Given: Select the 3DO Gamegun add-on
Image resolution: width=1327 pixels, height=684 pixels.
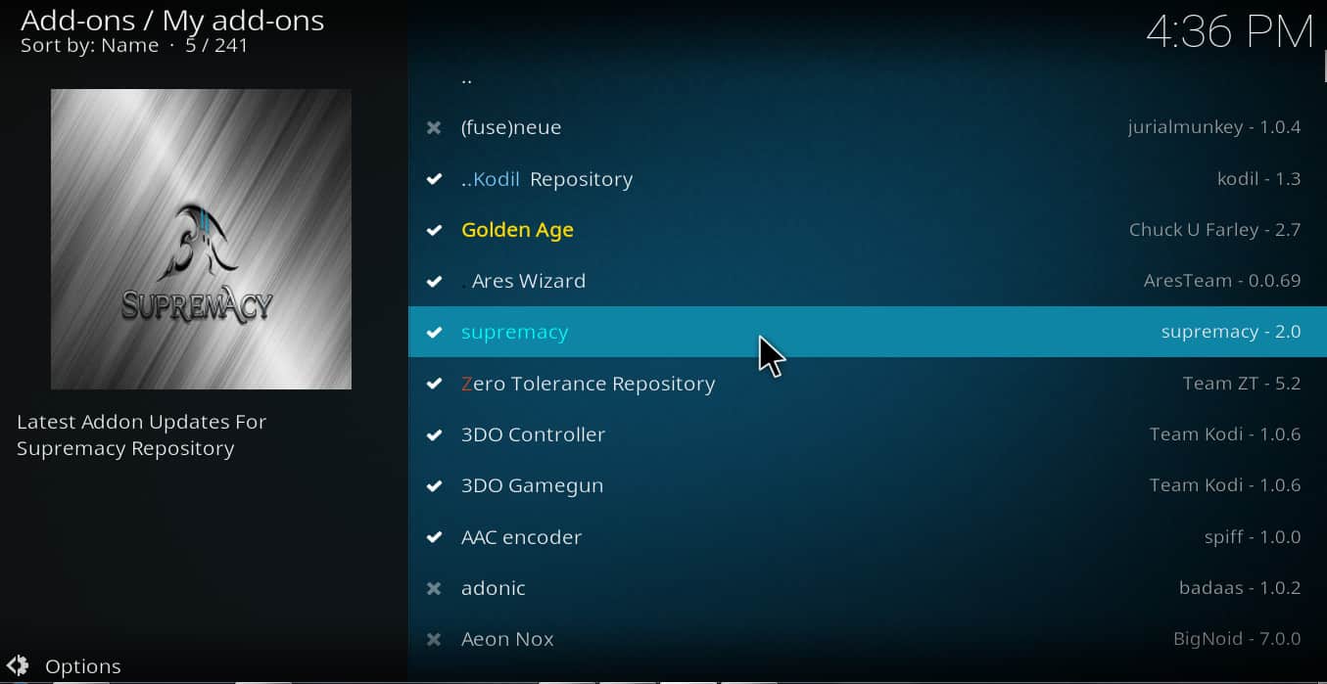Looking at the screenshot, I should [868, 485].
